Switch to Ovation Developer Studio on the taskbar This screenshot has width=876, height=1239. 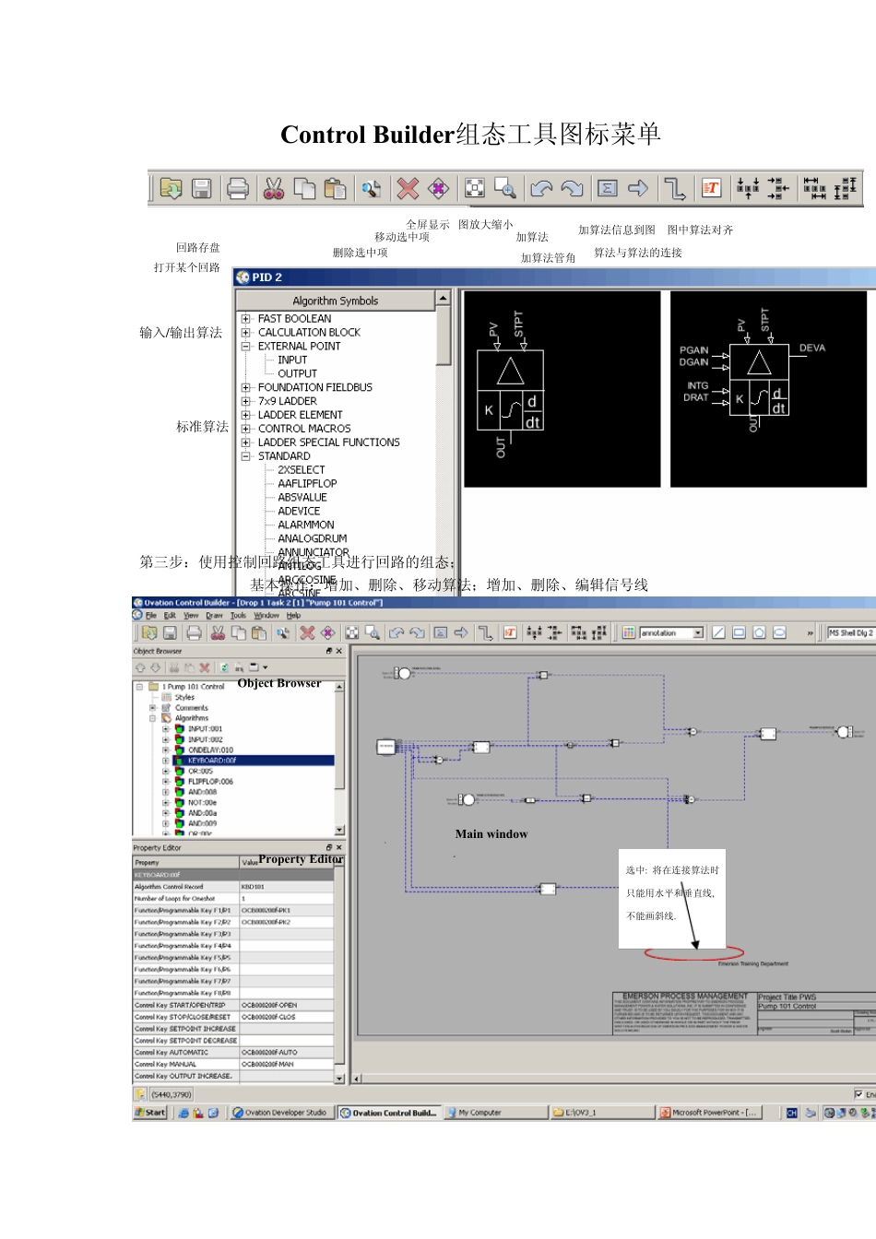coord(280,1113)
